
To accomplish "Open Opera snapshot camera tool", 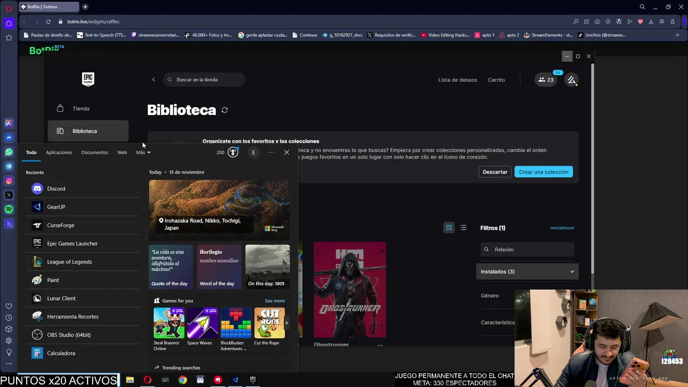I will (597, 21).
